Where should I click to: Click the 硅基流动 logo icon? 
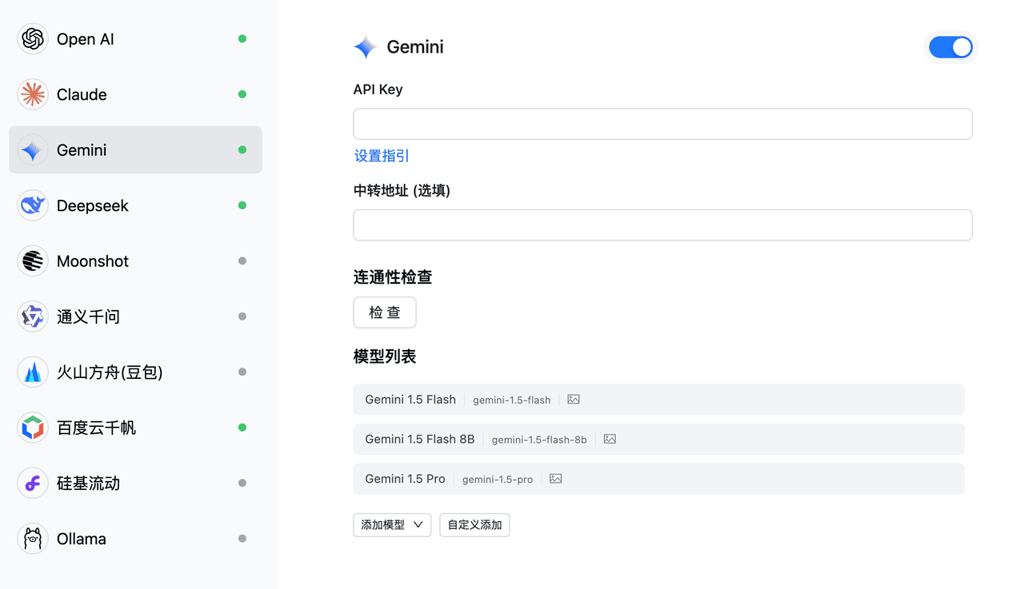click(33, 484)
